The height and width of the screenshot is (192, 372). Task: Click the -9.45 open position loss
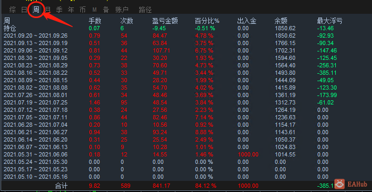pyautogui.click(x=159, y=29)
